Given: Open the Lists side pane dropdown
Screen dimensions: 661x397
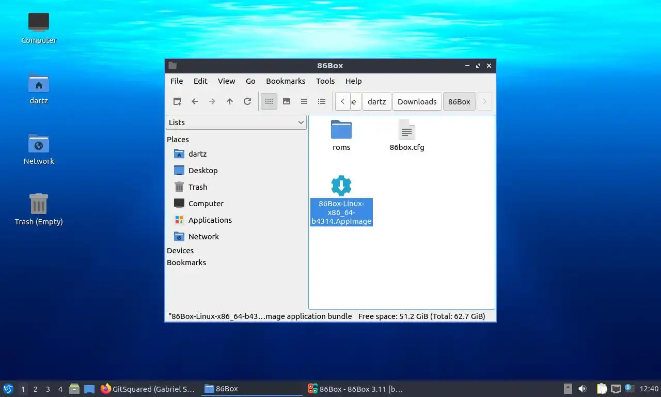Looking at the screenshot, I should point(237,123).
